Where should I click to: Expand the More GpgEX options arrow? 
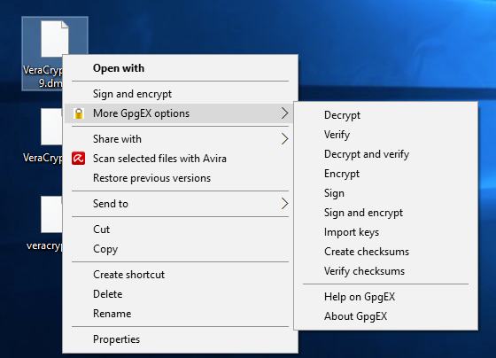click(x=284, y=113)
